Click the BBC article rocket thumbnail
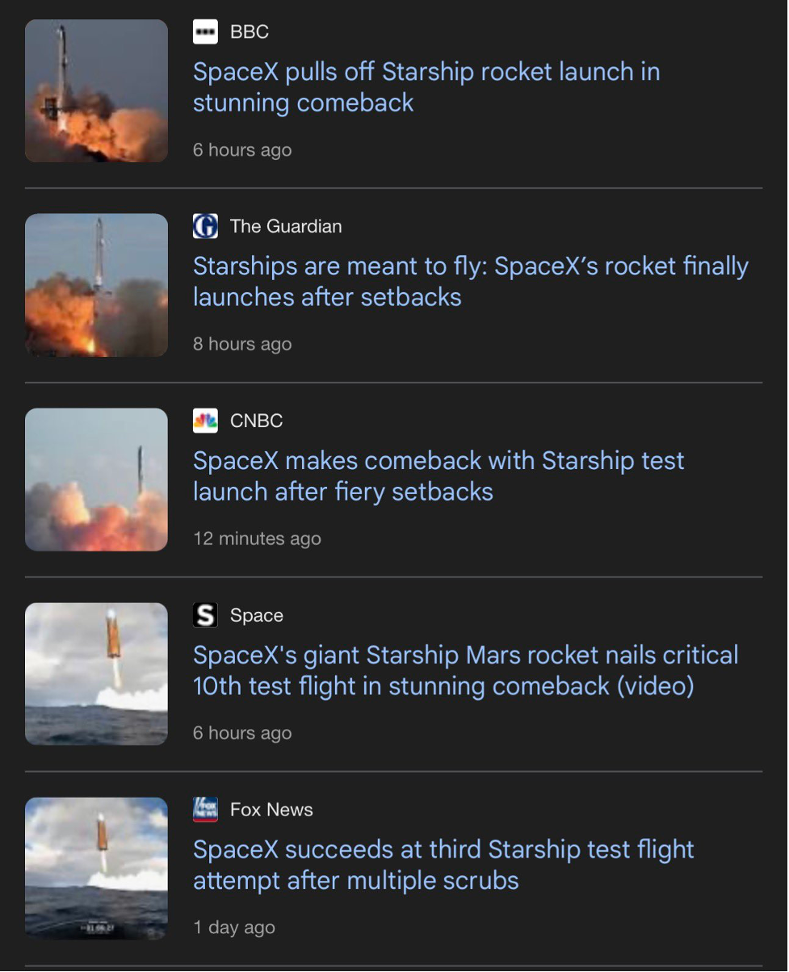This screenshot has width=789, height=972. (x=96, y=91)
